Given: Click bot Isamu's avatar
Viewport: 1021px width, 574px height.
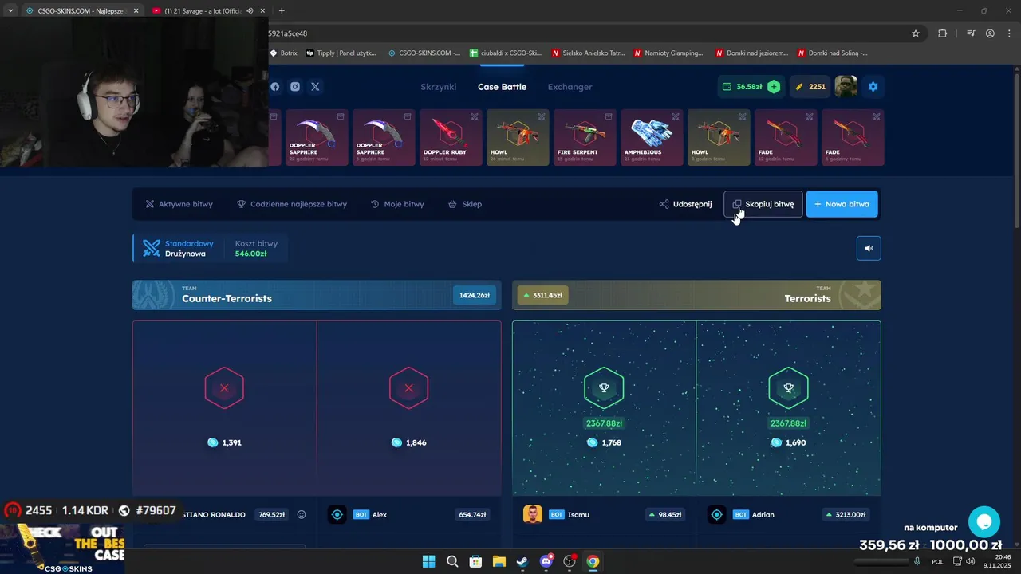Looking at the screenshot, I should pyautogui.click(x=533, y=515).
